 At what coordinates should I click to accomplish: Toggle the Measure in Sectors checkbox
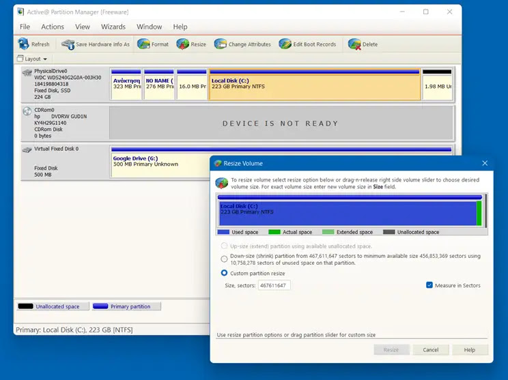(429, 285)
